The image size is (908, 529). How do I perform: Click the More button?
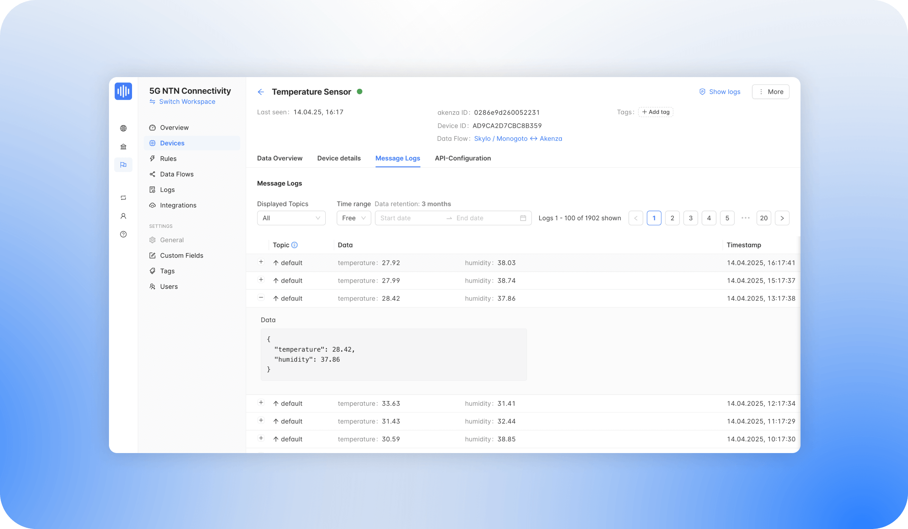[x=771, y=92]
